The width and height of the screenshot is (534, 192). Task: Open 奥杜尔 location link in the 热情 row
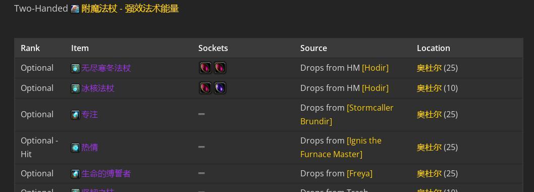(x=429, y=148)
